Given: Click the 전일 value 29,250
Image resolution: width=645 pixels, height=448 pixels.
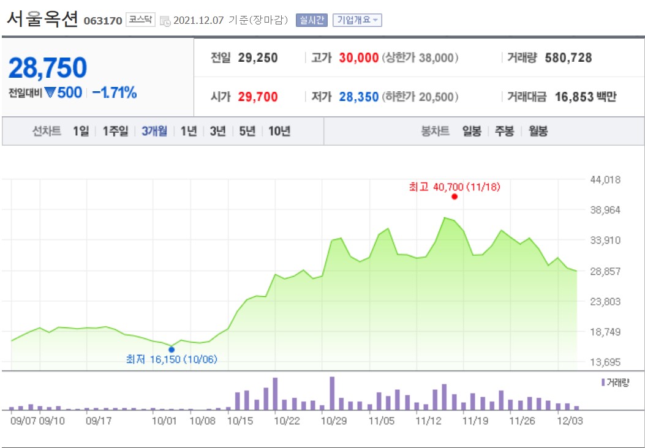Looking at the screenshot, I should (x=258, y=58).
